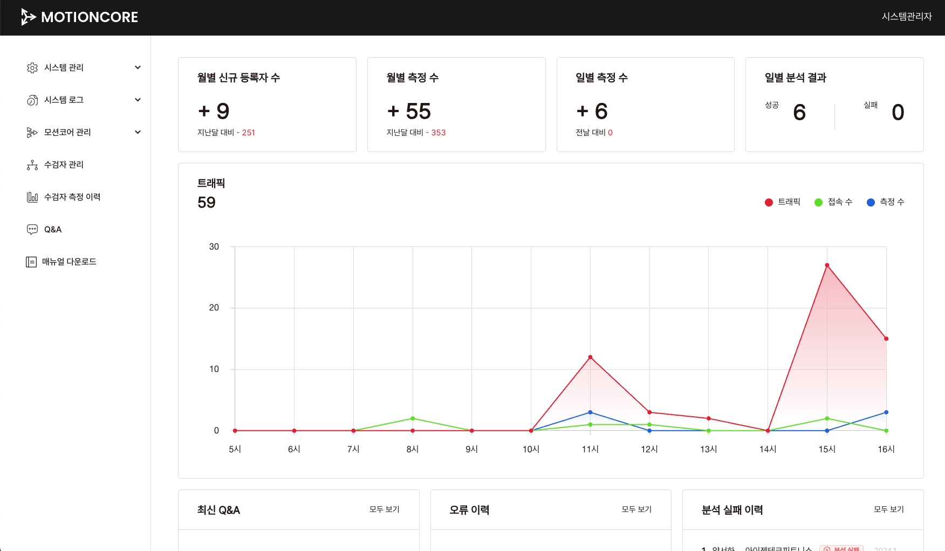
Task: Click the 수검자 관리 hierarchy icon
Action: [x=32, y=164]
